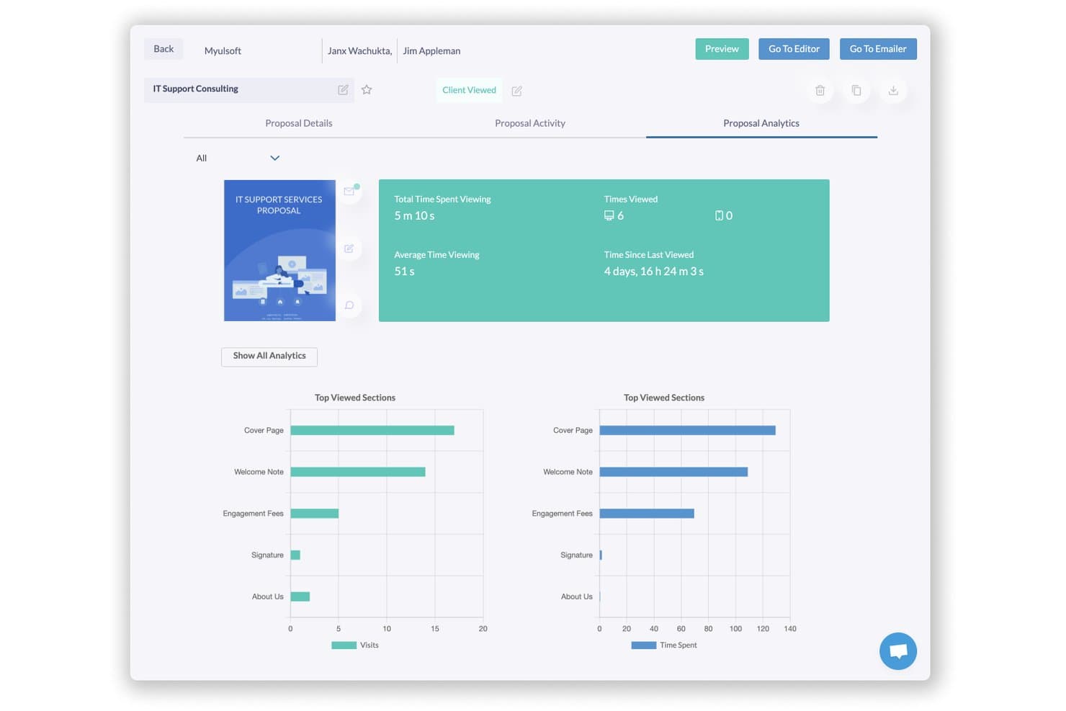Screen dimensions: 1066x711
Task: Switch to the Proposal Details tab
Action: [x=299, y=123]
